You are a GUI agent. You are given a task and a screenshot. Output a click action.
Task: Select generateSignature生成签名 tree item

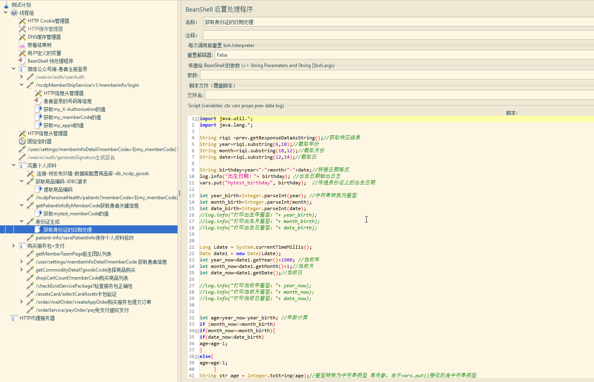coord(71,157)
